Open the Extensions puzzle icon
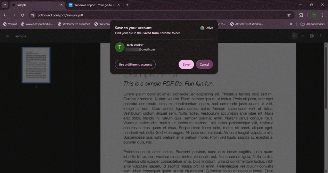This screenshot has height=173, width=328. pyautogui.click(x=301, y=15)
